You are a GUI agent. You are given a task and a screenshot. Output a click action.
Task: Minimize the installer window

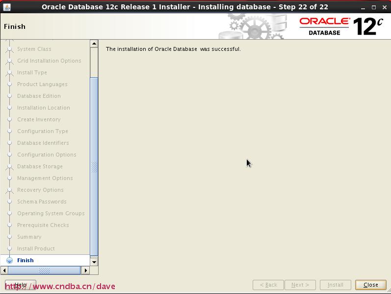coord(363,7)
